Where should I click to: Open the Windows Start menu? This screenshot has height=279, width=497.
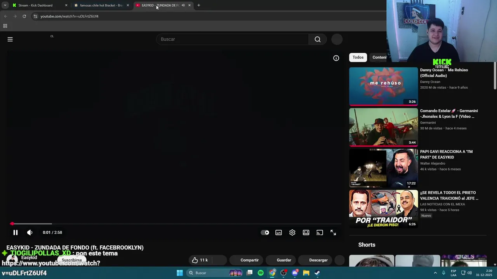coord(180,273)
